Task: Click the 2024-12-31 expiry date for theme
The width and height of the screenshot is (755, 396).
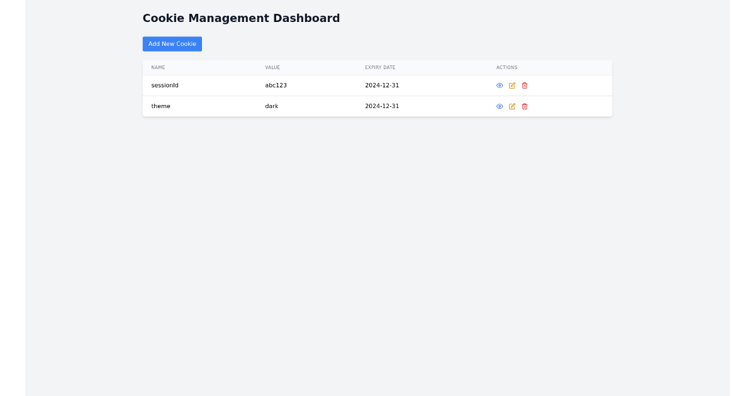Action: pos(382,106)
